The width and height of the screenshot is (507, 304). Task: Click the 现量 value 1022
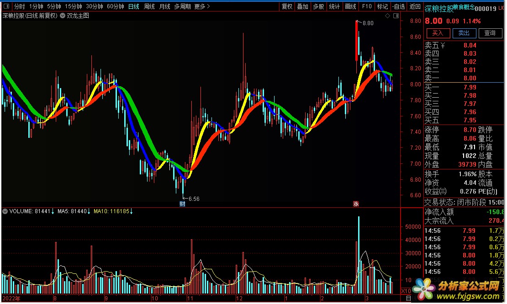469,156
